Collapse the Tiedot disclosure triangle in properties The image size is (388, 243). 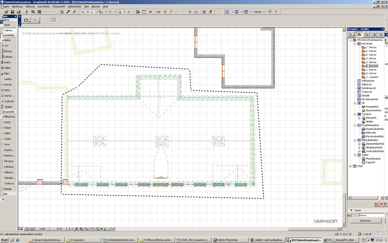(351, 210)
